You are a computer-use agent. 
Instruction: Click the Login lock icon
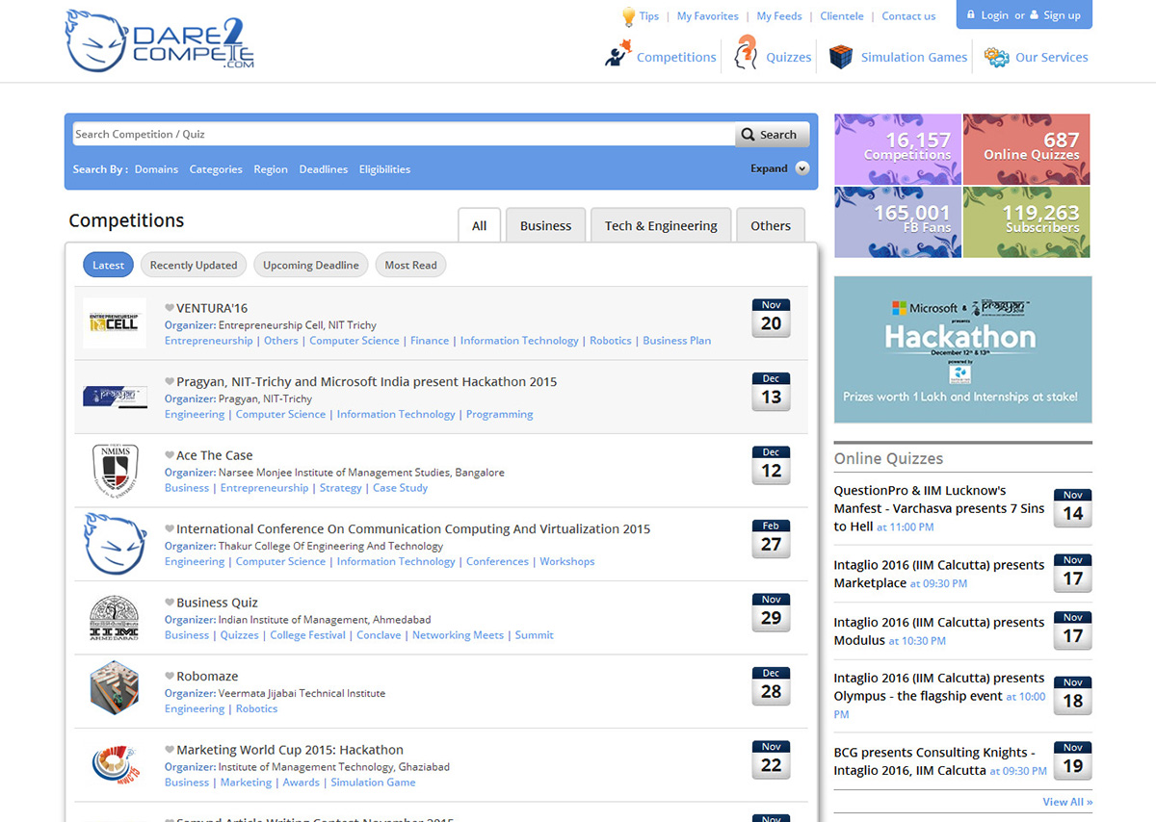point(970,14)
